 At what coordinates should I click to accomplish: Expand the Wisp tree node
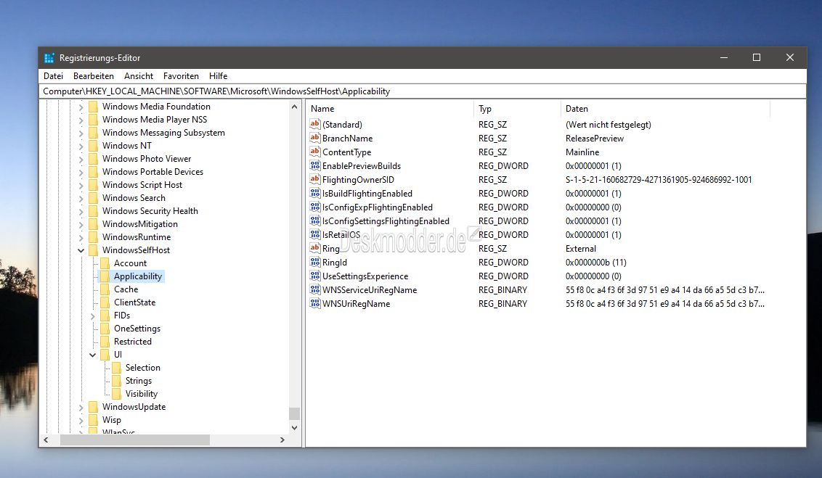tap(81, 421)
